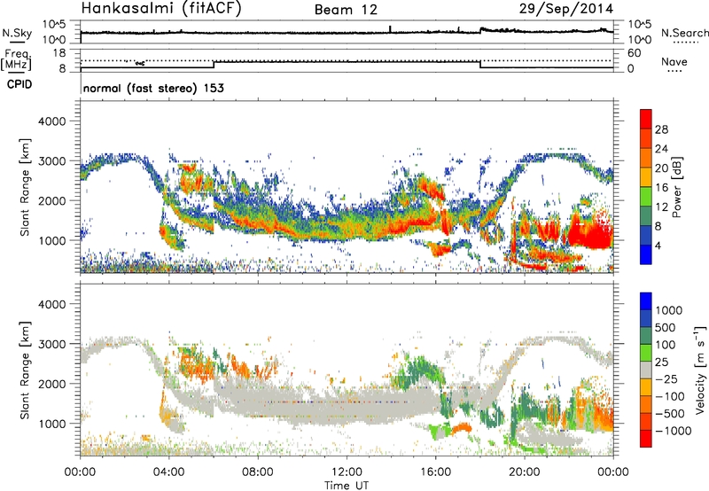Pick the red top segment of Power colorbar
This screenshot has height=491, width=709.
click(646, 119)
